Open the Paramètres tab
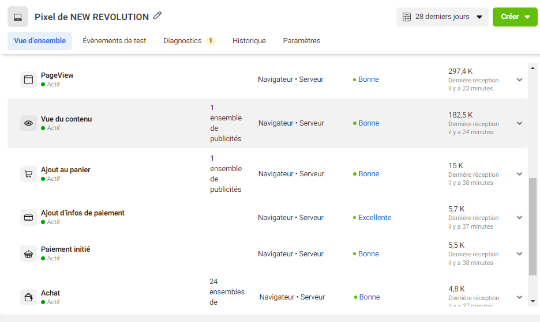Viewport: 540px width, 322px height. point(302,40)
